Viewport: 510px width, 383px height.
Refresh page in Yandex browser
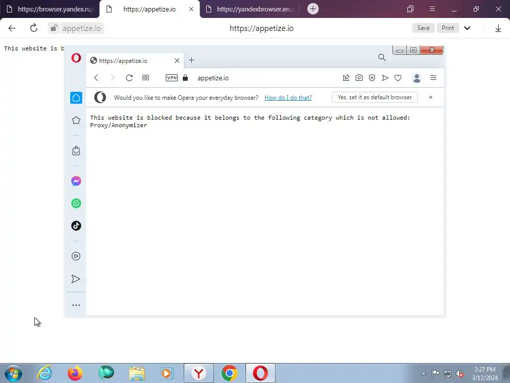point(34,28)
